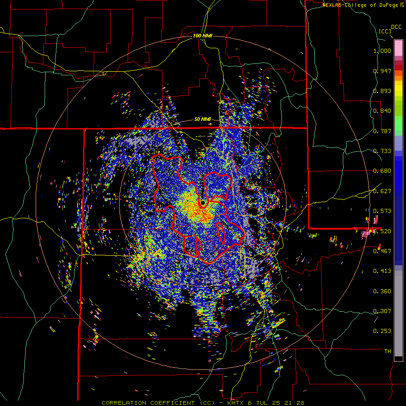The height and width of the screenshot is (406, 406).
Task: Click the 0.947 scale value
Action: tap(382, 71)
